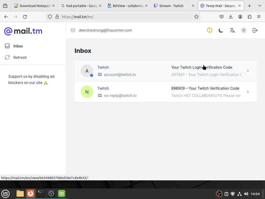265x199 pixels.
Task: Open the extensions puzzle menu
Action: tap(249, 17)
